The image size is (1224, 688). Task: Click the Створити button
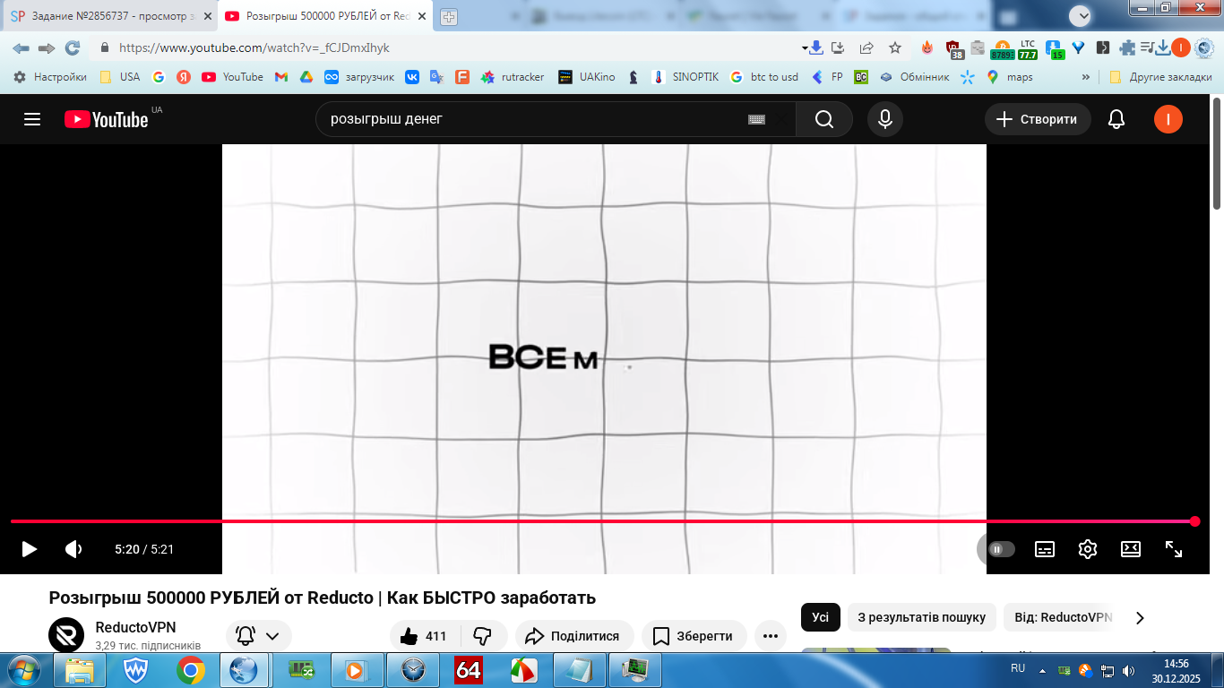point(1038,119)
